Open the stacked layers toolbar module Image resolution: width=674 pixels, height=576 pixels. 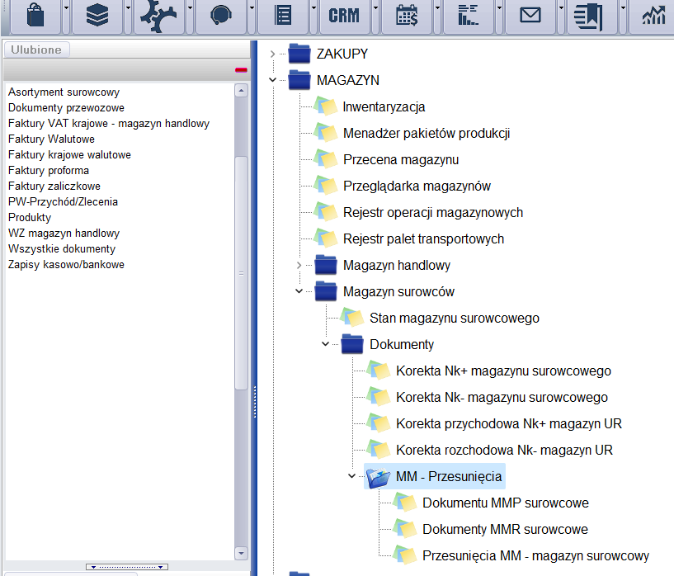pyautogui.click(x=97, y=16)
